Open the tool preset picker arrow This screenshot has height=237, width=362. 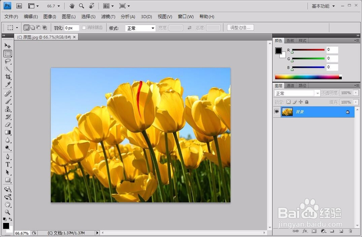tap(17, 28)
